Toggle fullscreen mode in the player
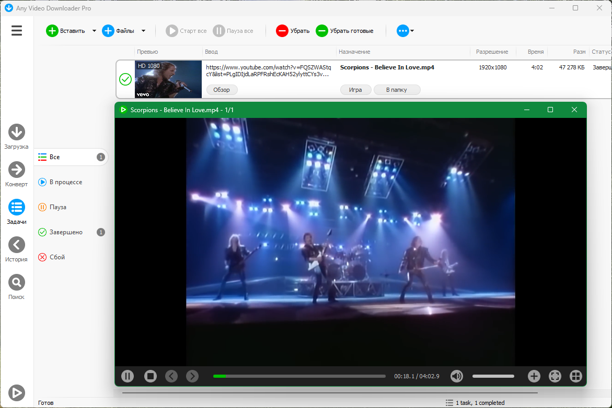Image resolution: width=612 pixels, height=408 pixels. tap(555, 376)
